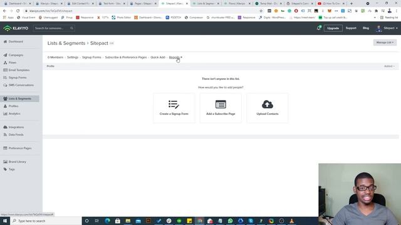This screenshot has width=401, height=225.
Task: Click the Klaviyo logo
Action: coord(16,28)
